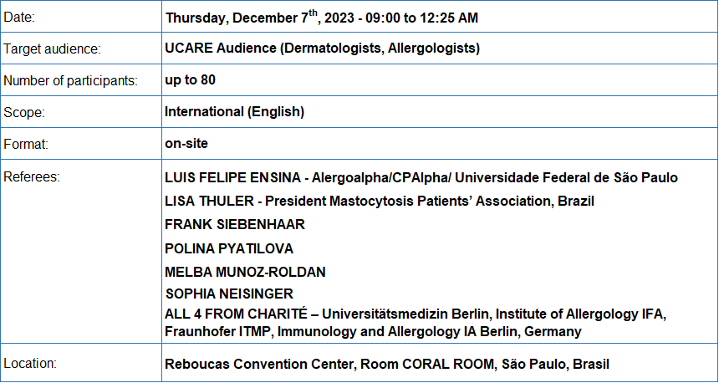The width and height of the screenshot is (719, 383).
Task: Select LUIS FELIPE ENSINA referee line
Action: (x=421, y=177)
